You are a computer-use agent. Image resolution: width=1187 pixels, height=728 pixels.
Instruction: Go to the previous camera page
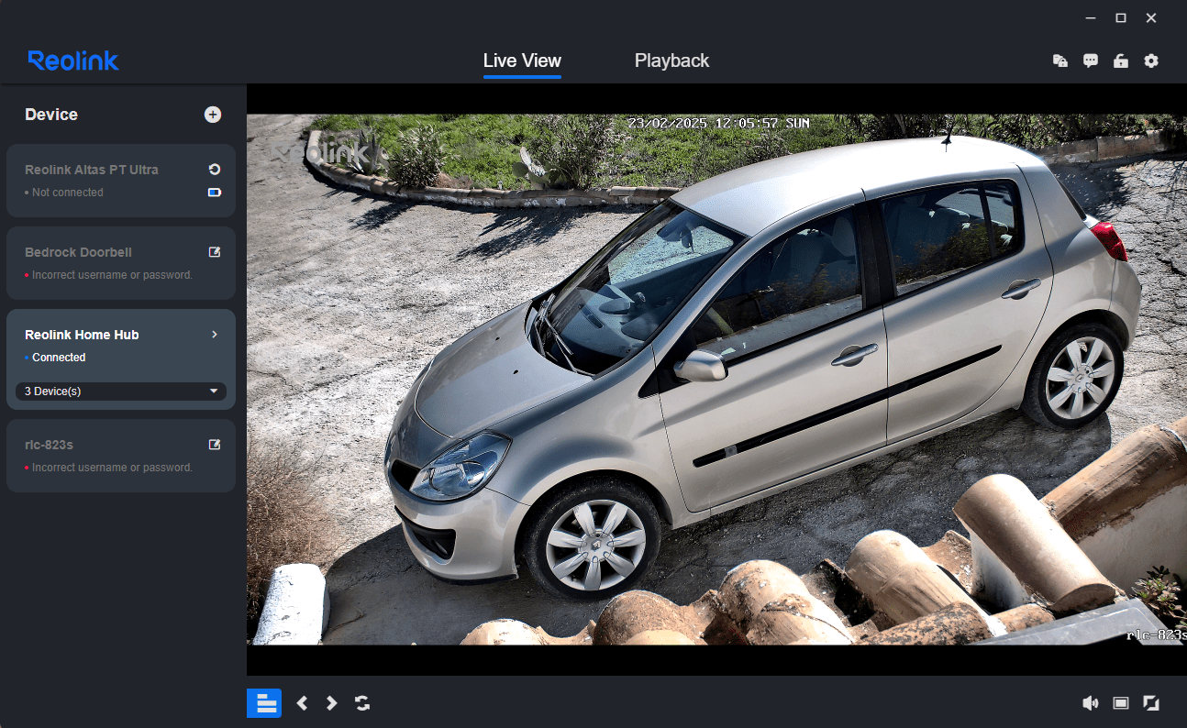click(x=302, y=703)
